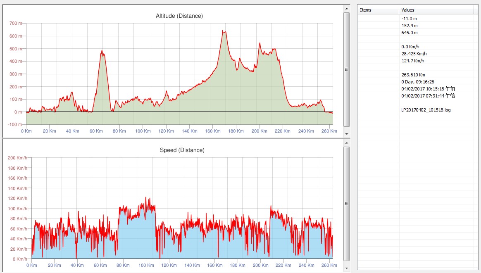Select the 645.0 m altitude value

click(409, 33)
